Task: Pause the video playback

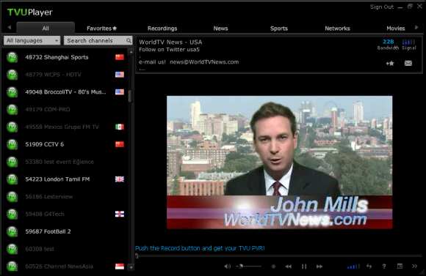Action: 304,266
